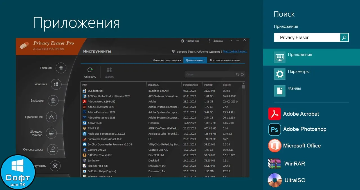Open the Браузеры globe icon
The width and height of the screenshot is (360, 190).
pyautogui.click(x=53, y=100)
